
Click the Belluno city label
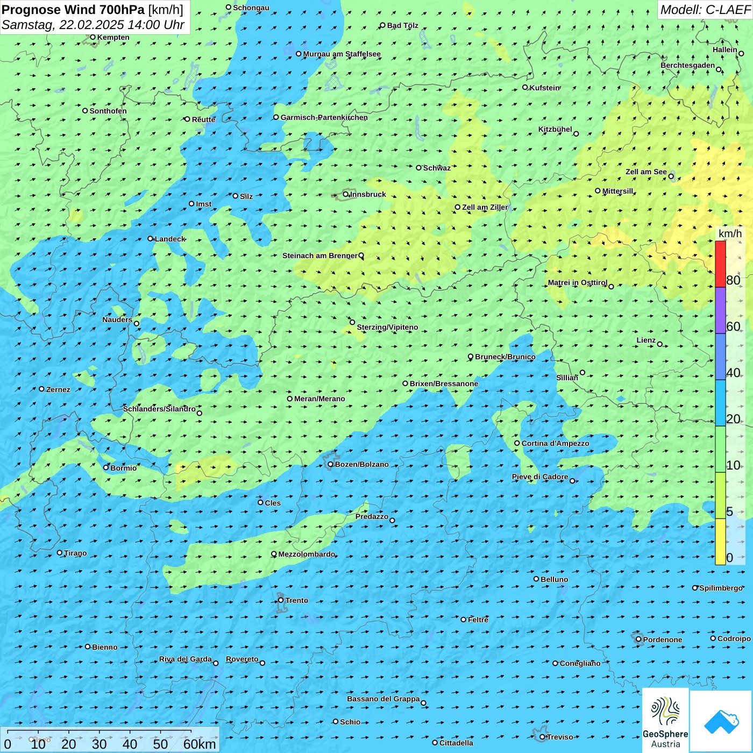(555, 579)
